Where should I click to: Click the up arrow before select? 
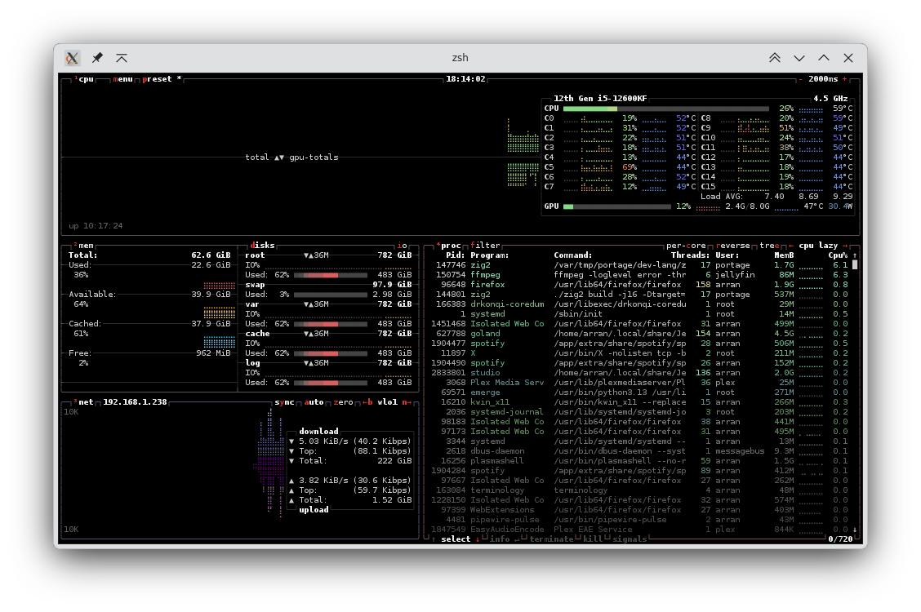[x=434, y=539]
